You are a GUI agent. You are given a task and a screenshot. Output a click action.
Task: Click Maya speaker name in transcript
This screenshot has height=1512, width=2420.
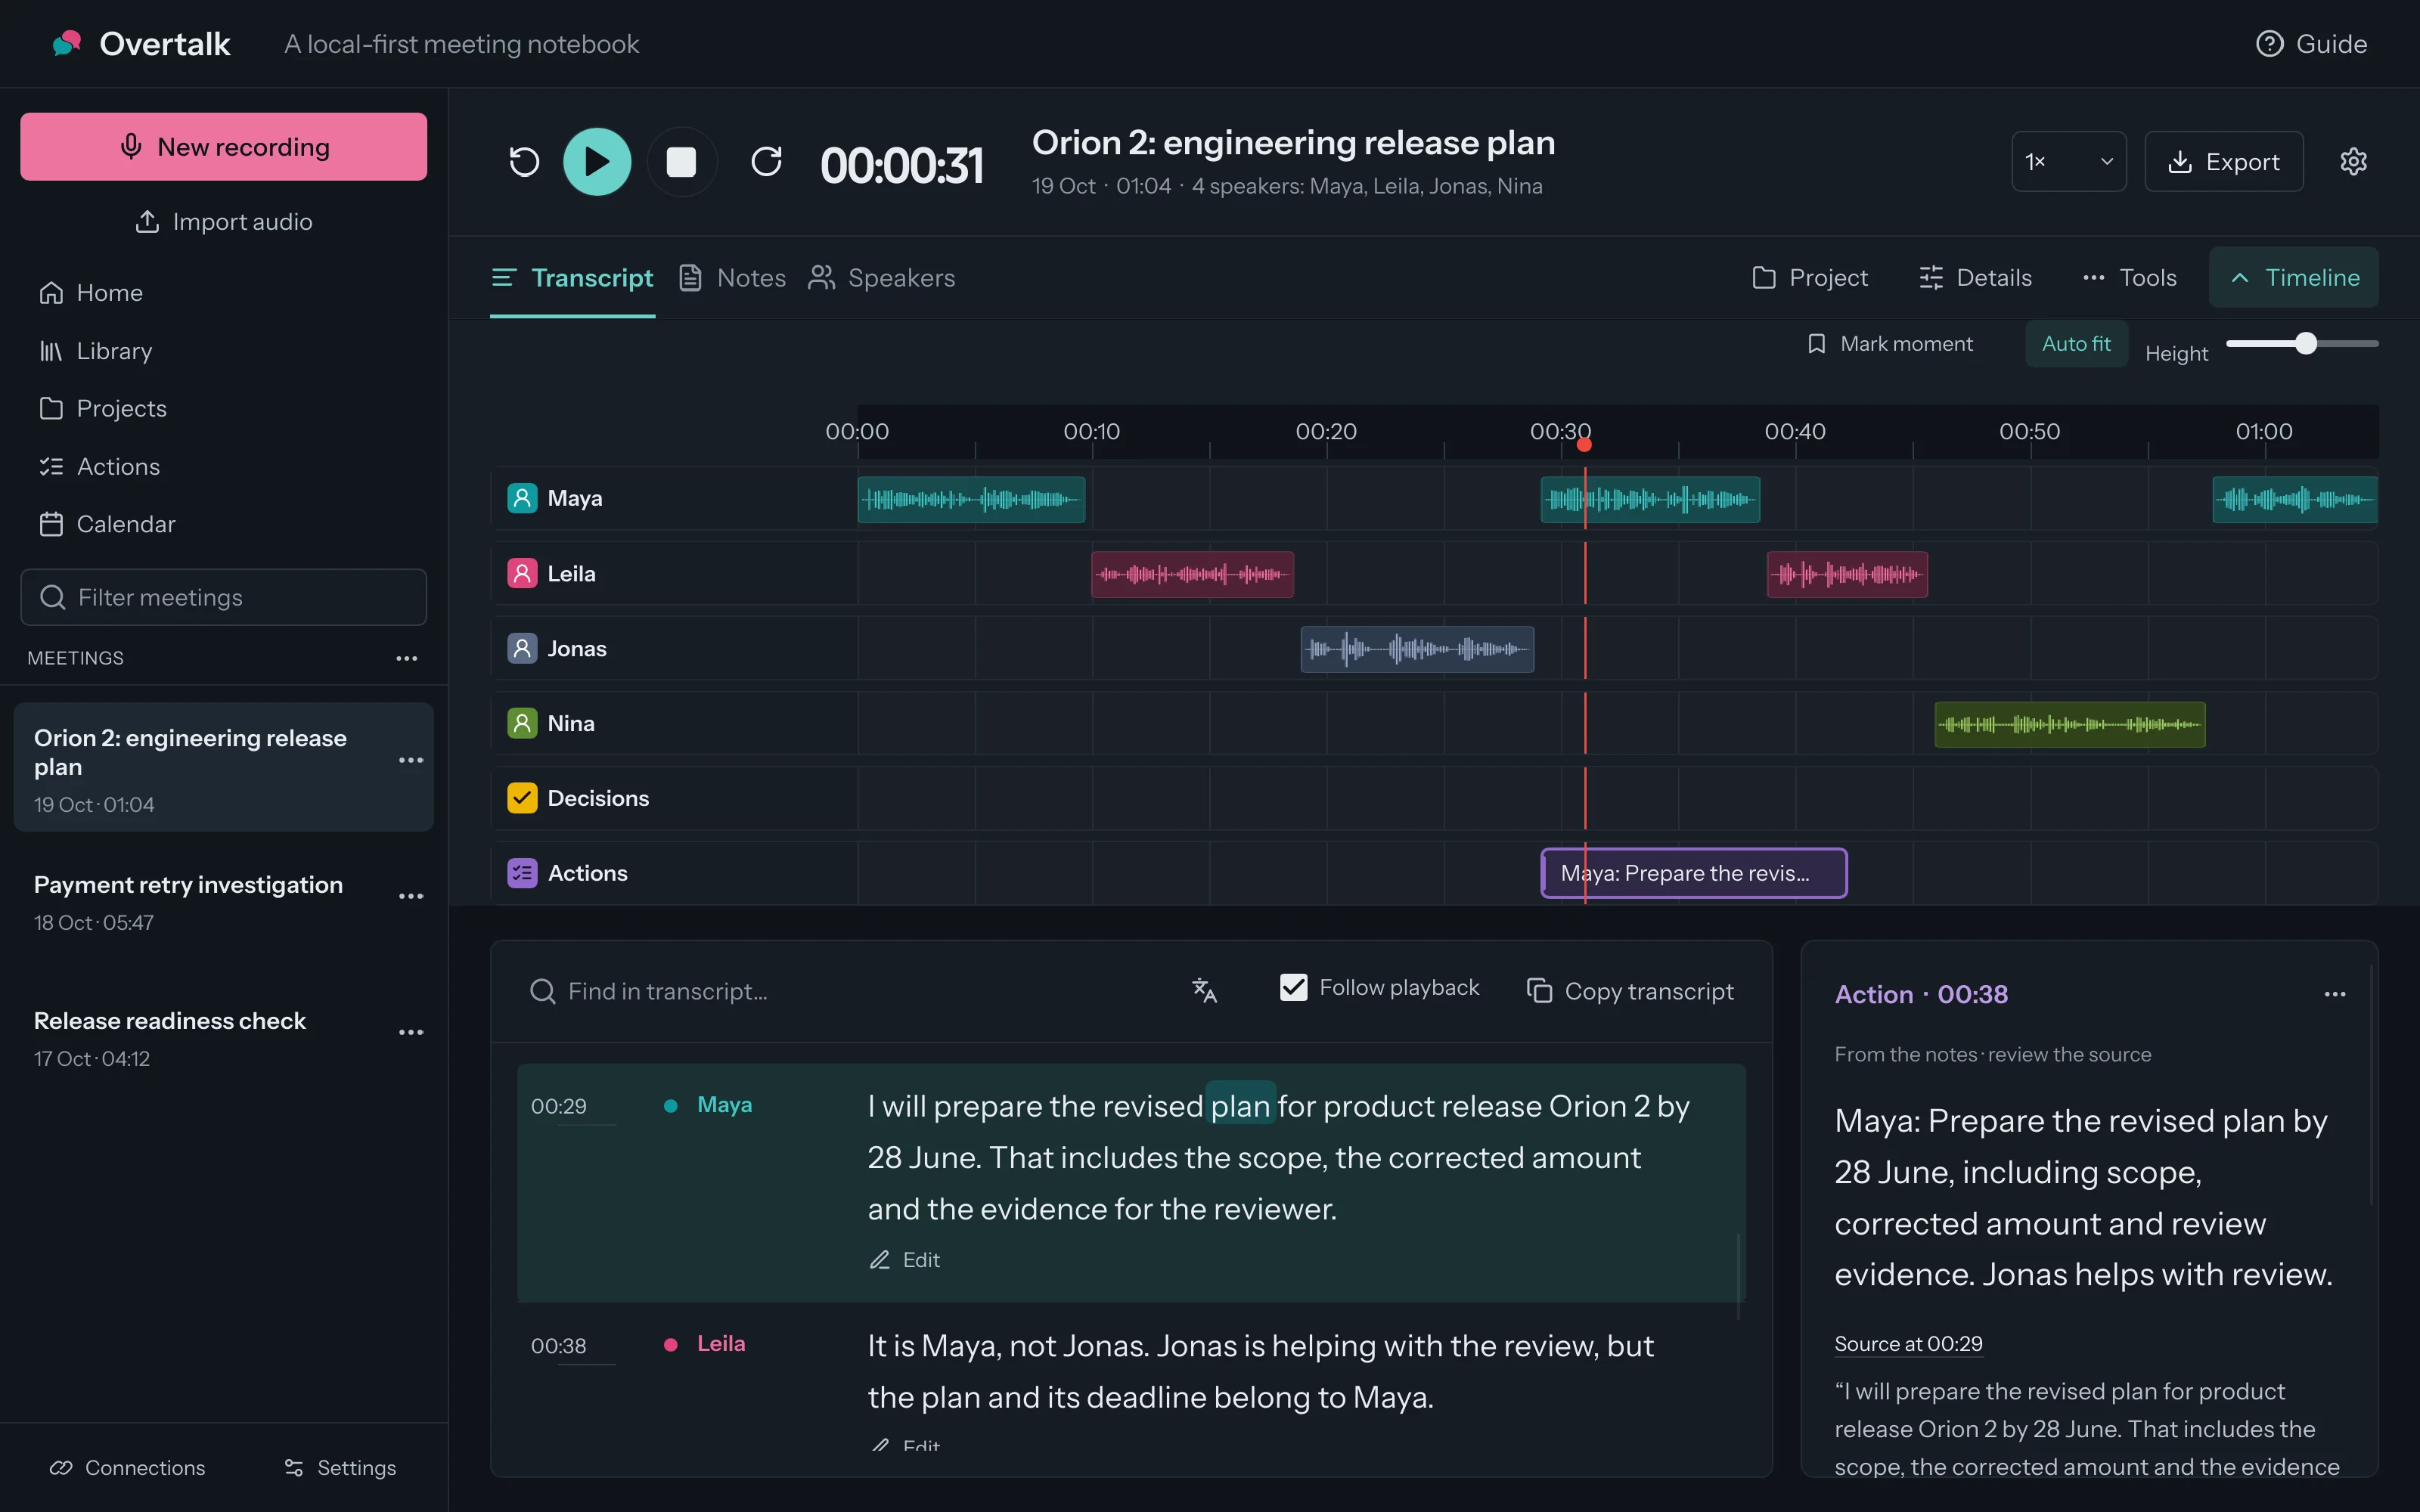pyautogui.click(x=724, y=1105)
